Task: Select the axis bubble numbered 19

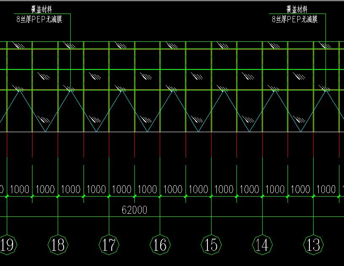Action: pyautogui.click(x=7, y=245)
